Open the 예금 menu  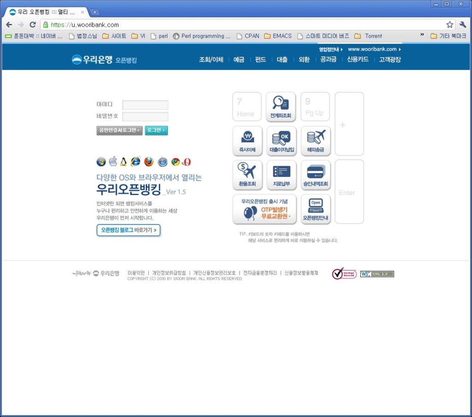pos(239,59)
